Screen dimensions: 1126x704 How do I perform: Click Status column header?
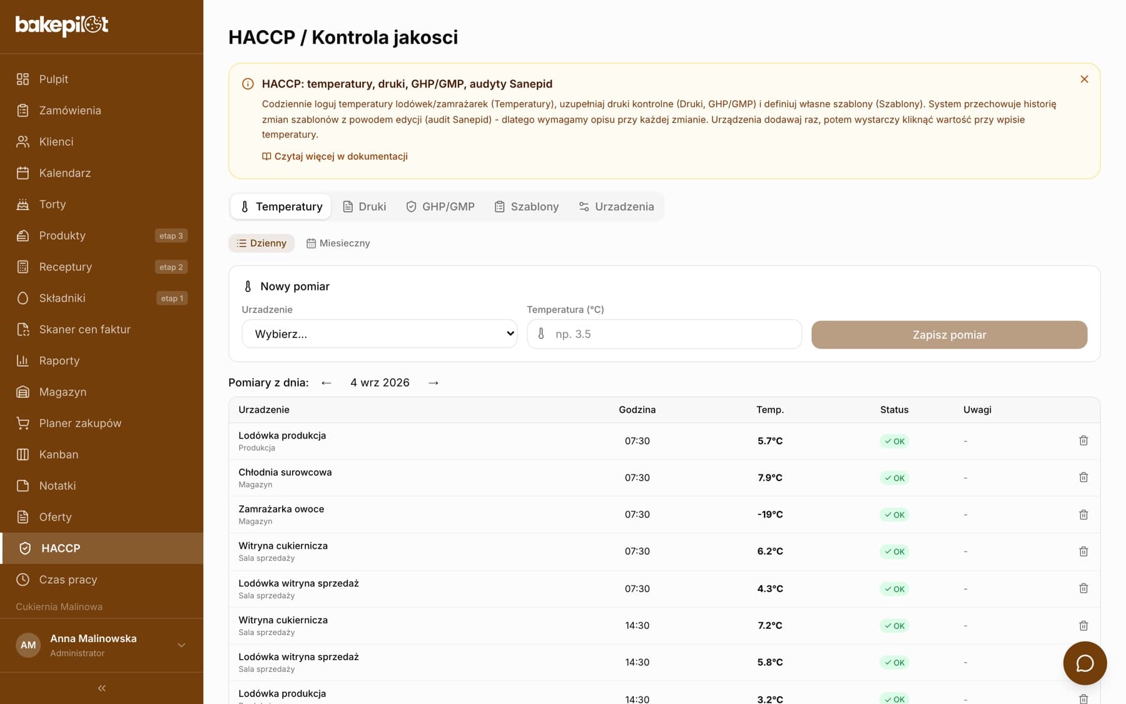[894, 410]
